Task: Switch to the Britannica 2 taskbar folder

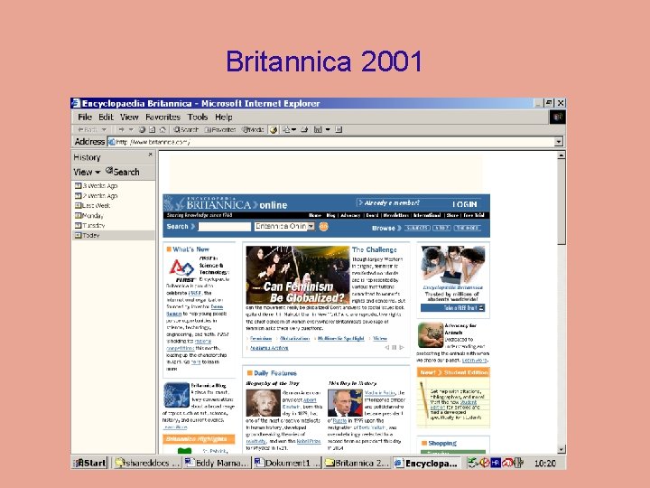Action: 357,463
